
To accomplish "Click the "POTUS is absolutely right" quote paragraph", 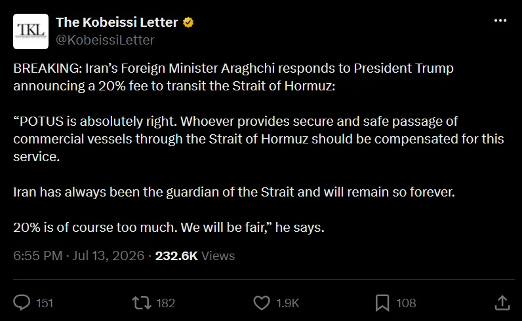I will [x=258, y=139].
